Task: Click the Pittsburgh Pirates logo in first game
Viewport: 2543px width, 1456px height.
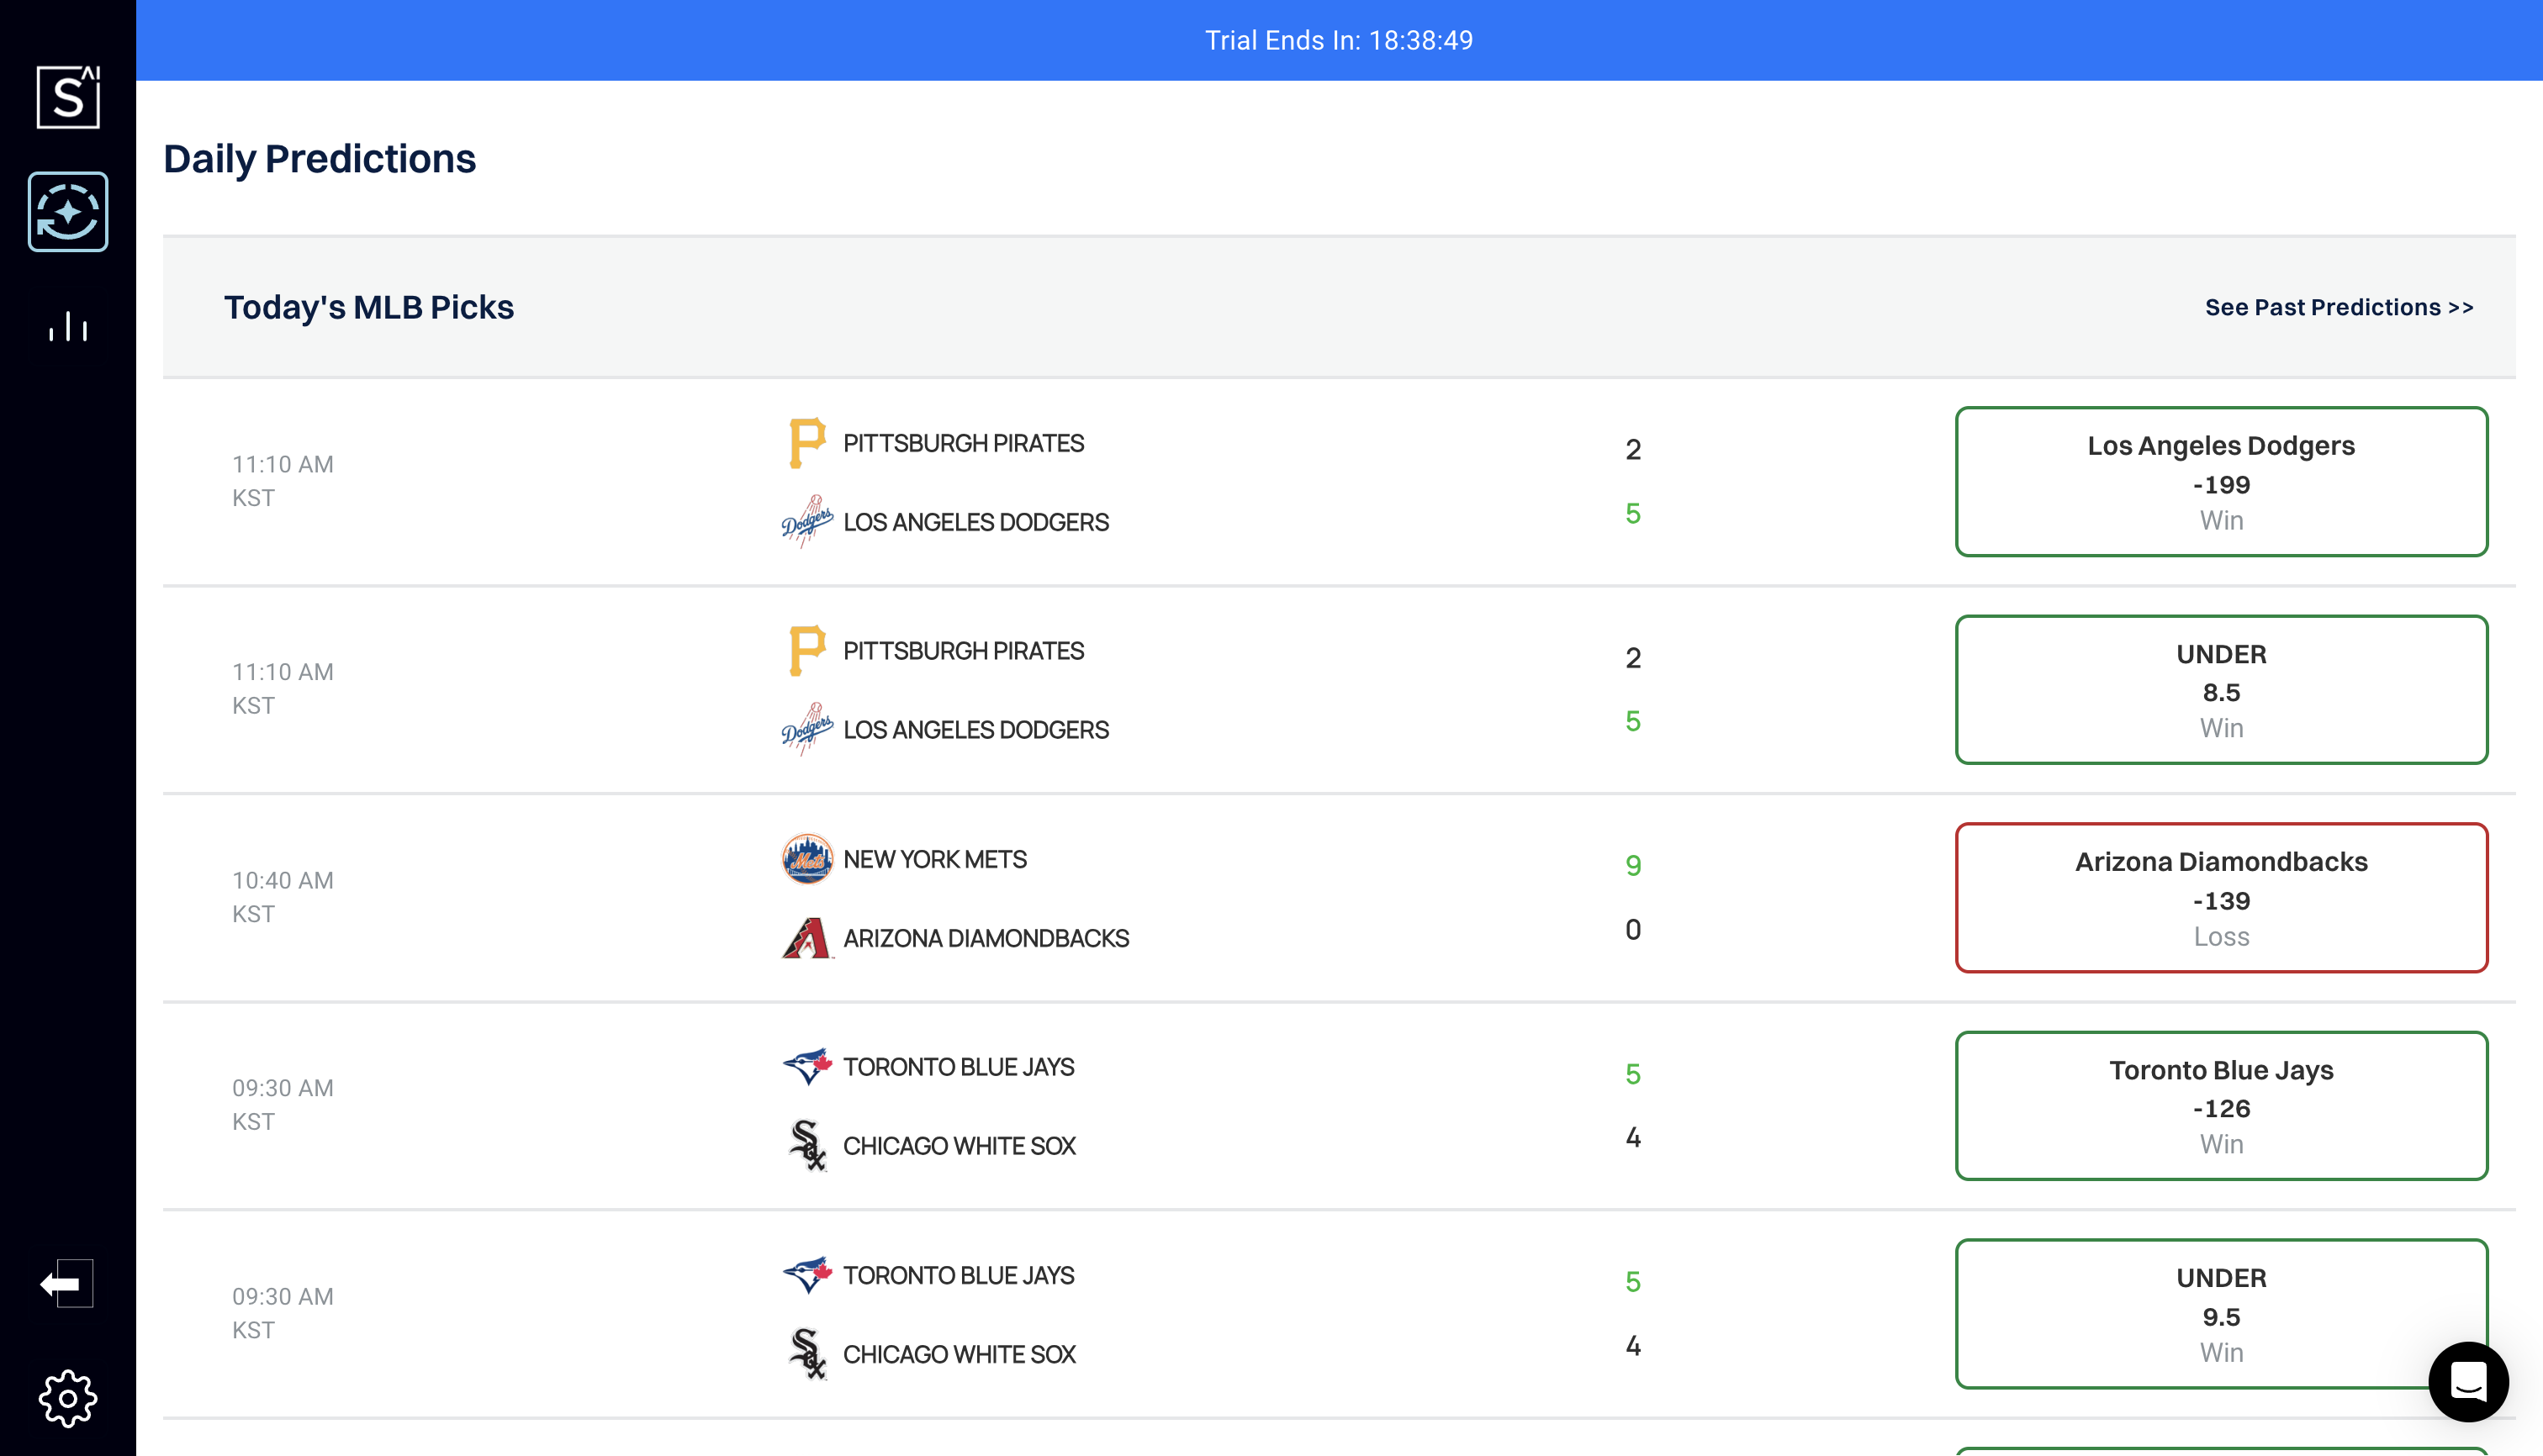Action: (806, 443)
